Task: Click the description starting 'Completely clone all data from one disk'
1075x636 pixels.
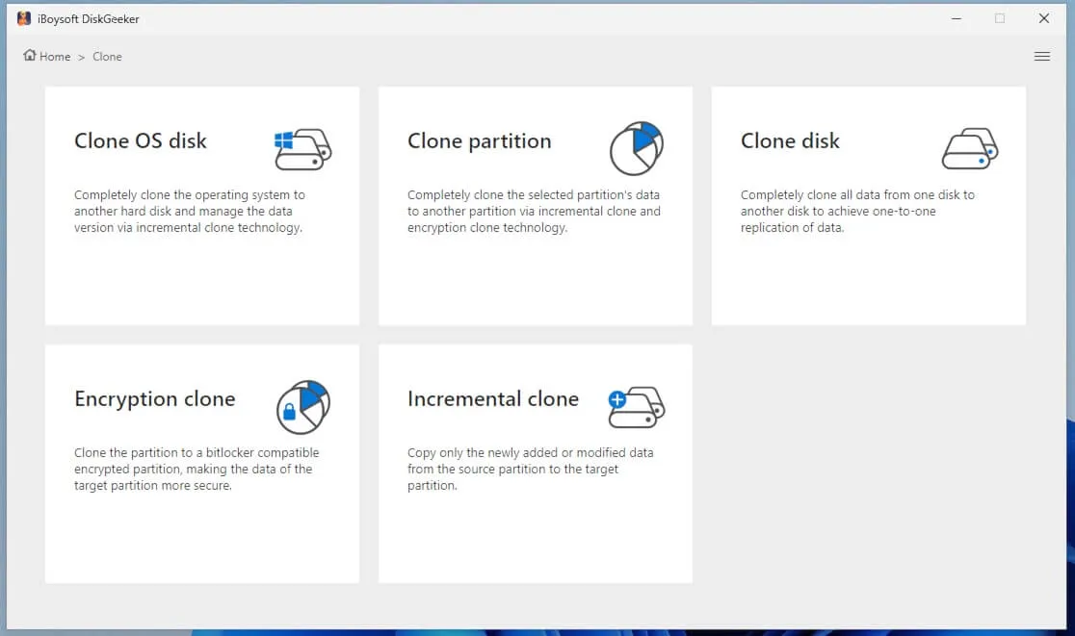Action: [x=857, y=211]
